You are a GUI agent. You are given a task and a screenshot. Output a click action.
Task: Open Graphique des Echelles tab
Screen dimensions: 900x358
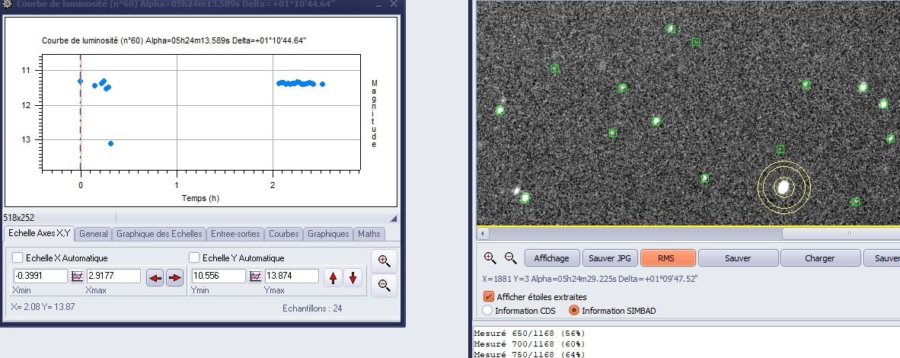click(159, 234)
